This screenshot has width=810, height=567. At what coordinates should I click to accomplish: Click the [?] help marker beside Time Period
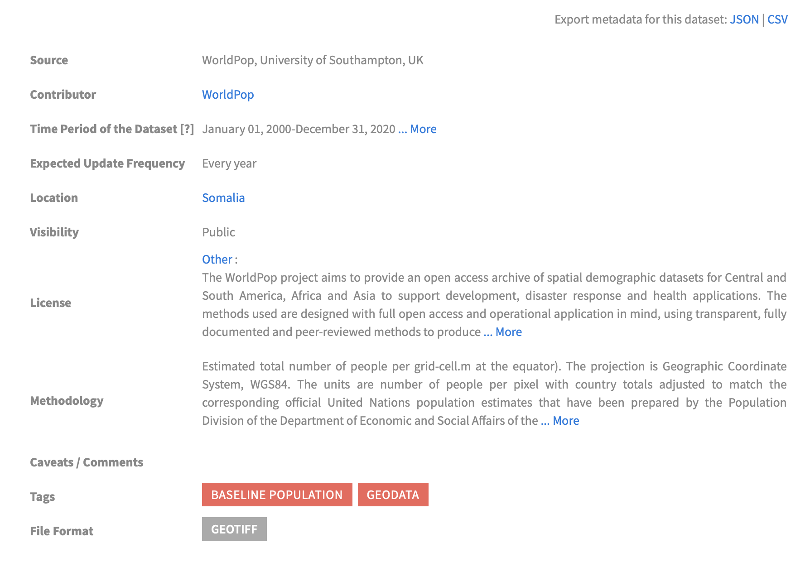click(187, 129)
